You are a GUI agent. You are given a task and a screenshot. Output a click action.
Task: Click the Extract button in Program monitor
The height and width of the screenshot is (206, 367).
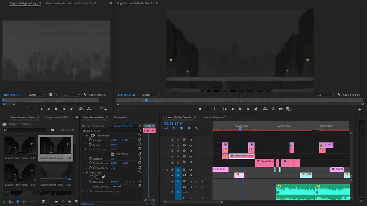273,109
